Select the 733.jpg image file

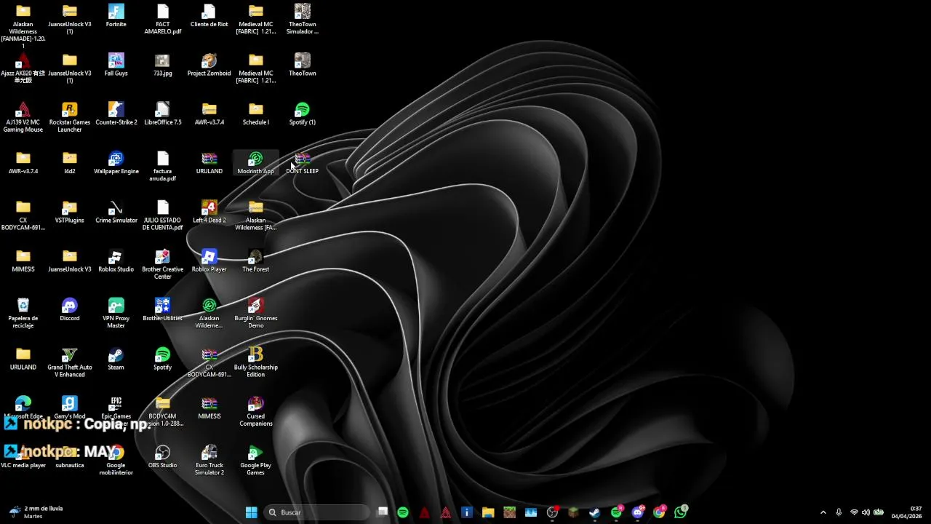162,65
